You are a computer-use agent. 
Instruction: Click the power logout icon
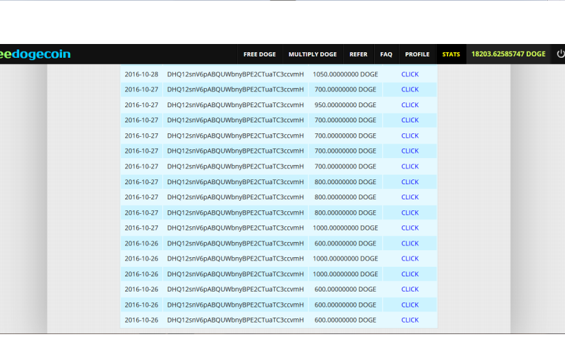coord(560,54)
